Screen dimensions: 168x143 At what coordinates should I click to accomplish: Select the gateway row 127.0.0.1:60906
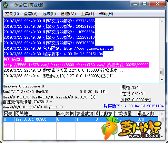pos(81,119)
